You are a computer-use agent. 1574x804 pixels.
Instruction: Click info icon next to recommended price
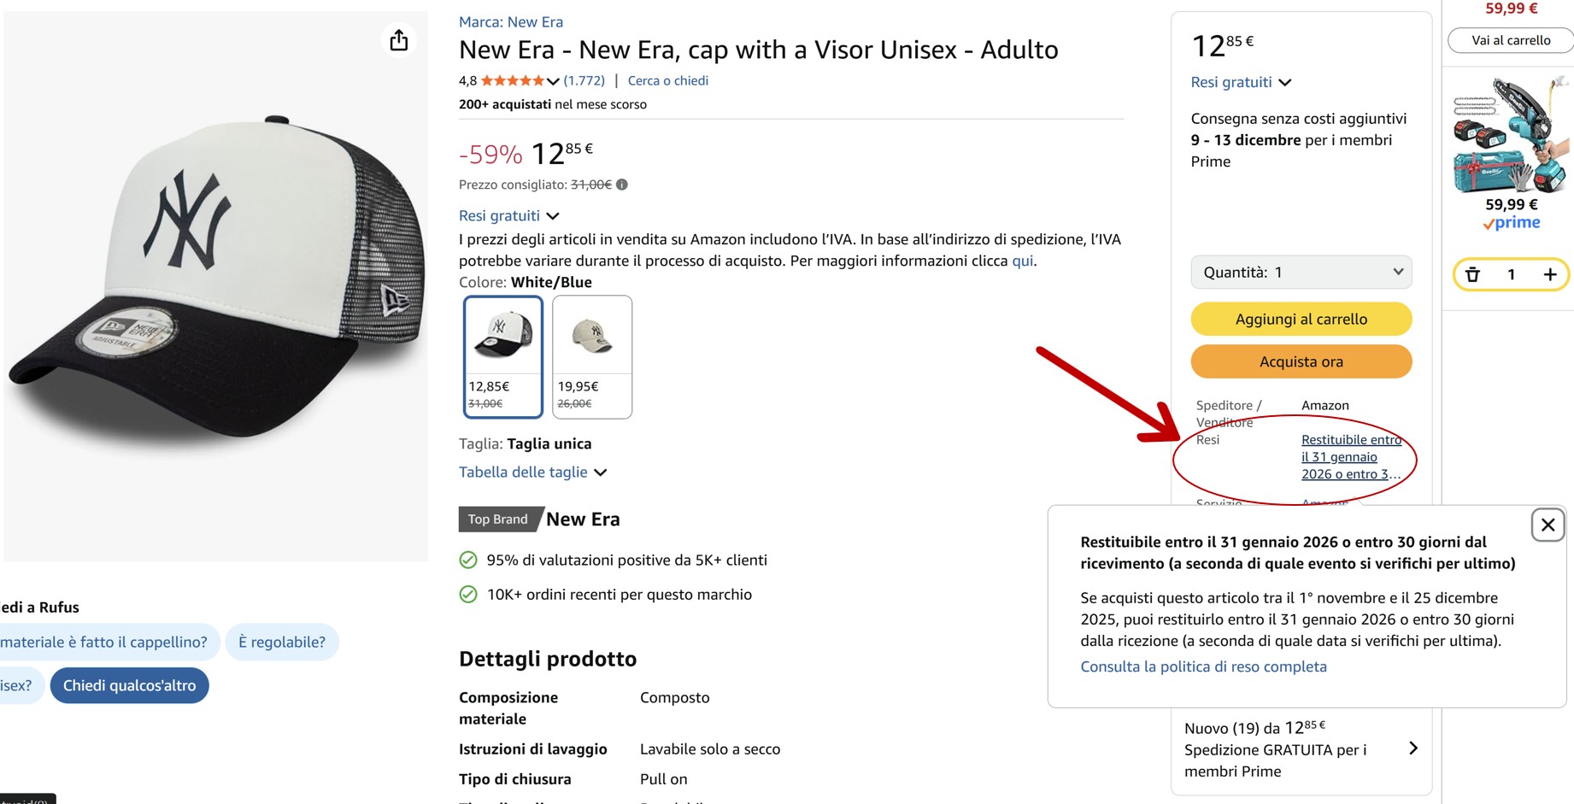point(622,185)
